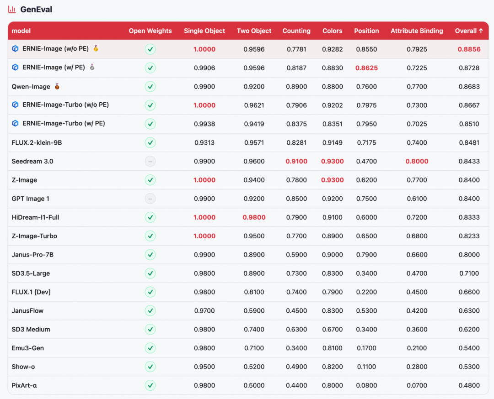Viewport: 494px width, 399px height.
Task: Select the HiDream-I1-Full model name
Action: click(35, 217)
